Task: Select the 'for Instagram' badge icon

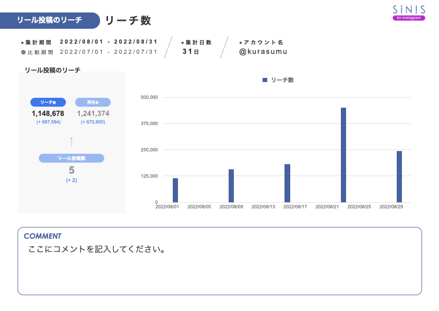Action: click(x=409, y=18)
